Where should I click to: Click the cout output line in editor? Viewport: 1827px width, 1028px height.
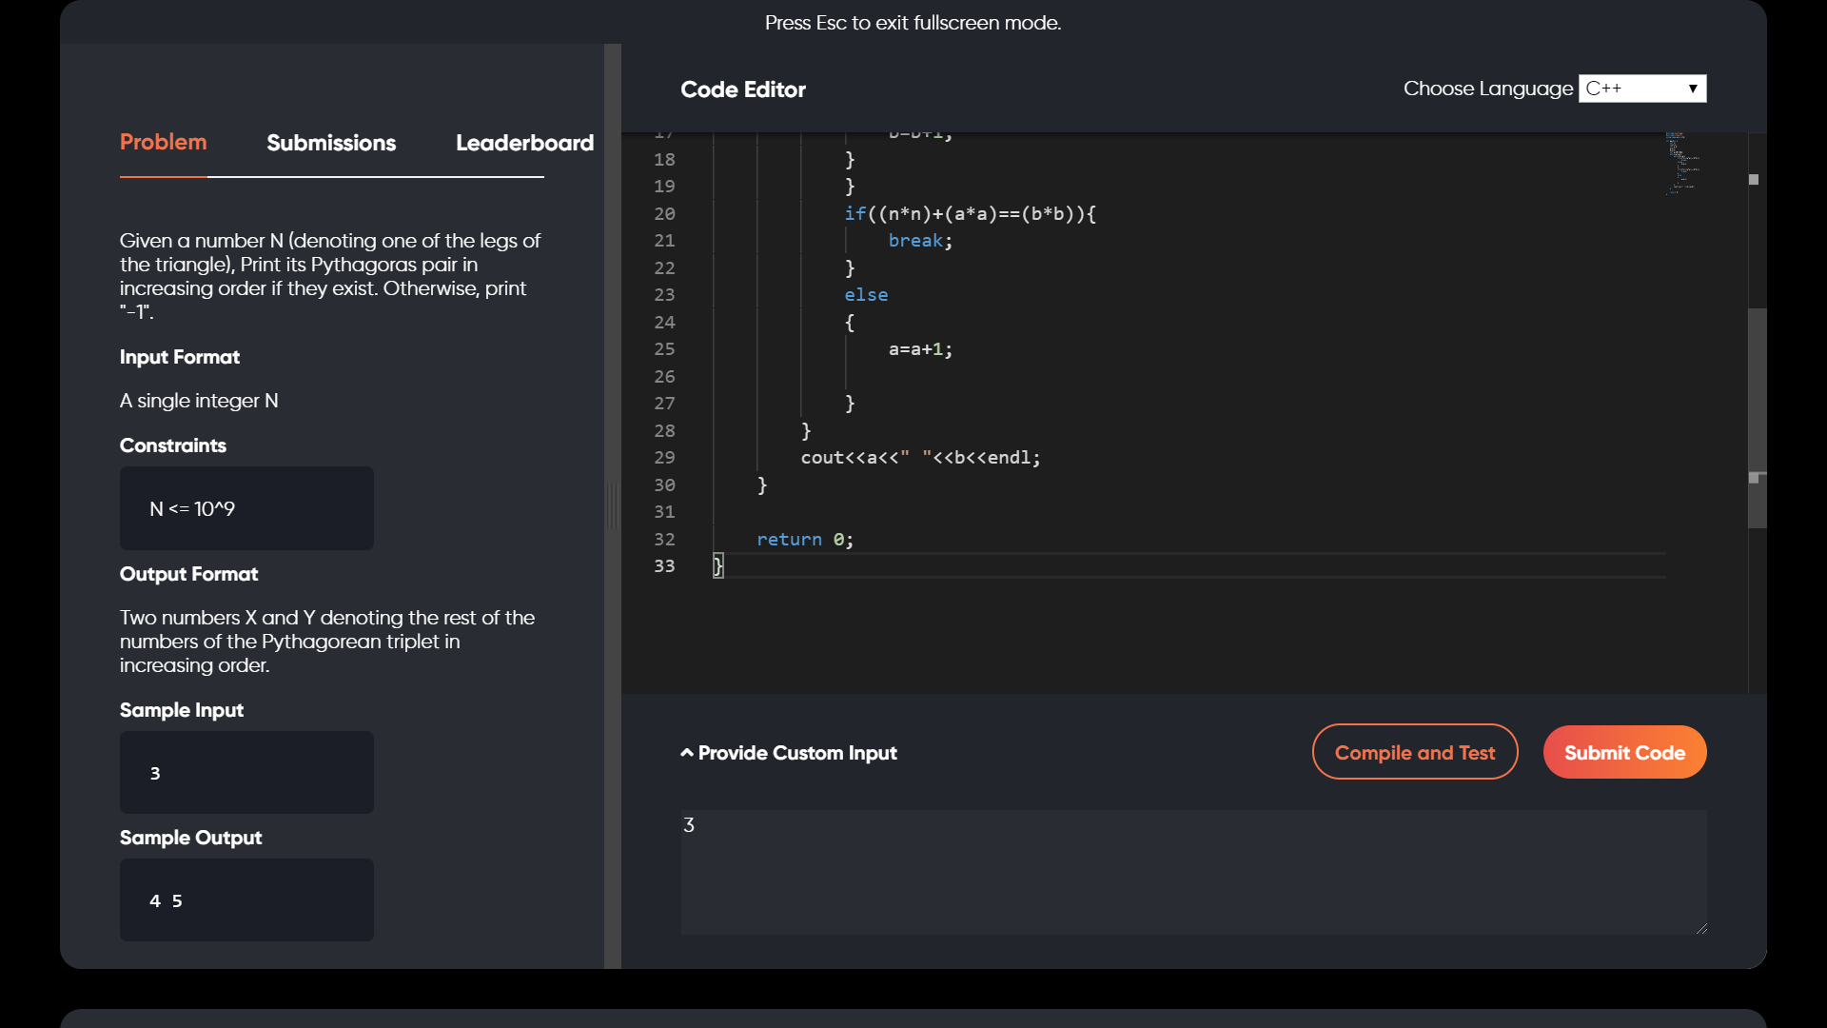(x=919, y=458)
